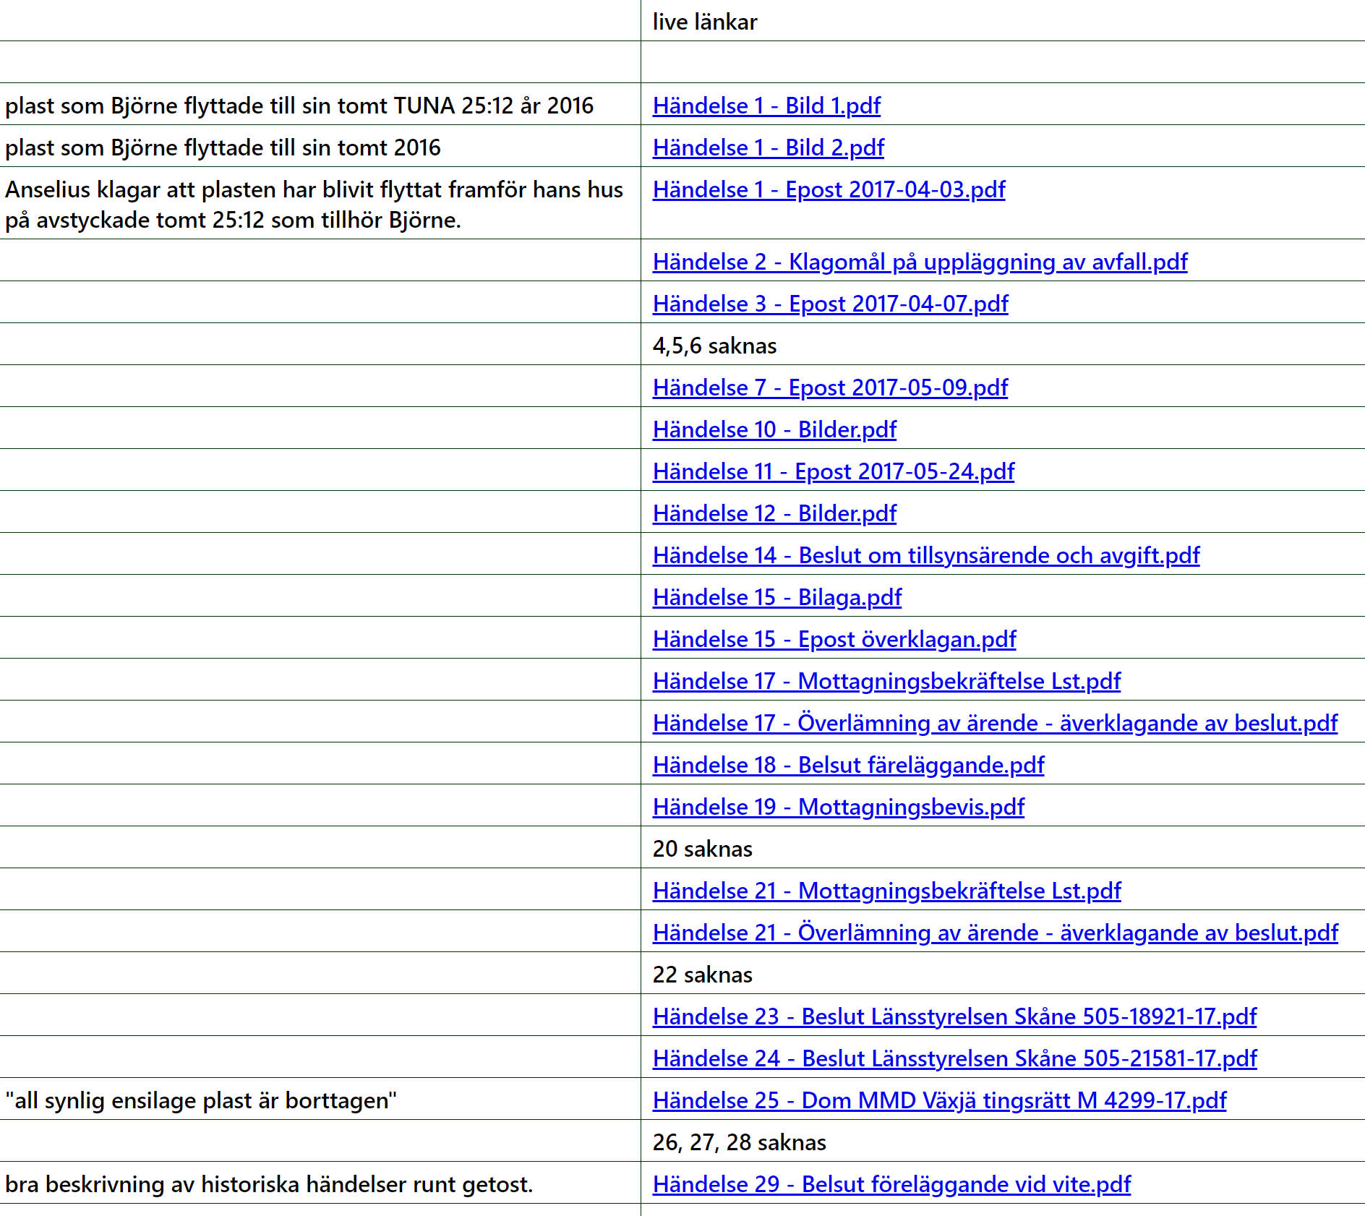The height and width of the screenshot is (1216, 1365).
Task: Open Händelse 17 - Överlämning av ärende link
Action: tap(995, 723)
